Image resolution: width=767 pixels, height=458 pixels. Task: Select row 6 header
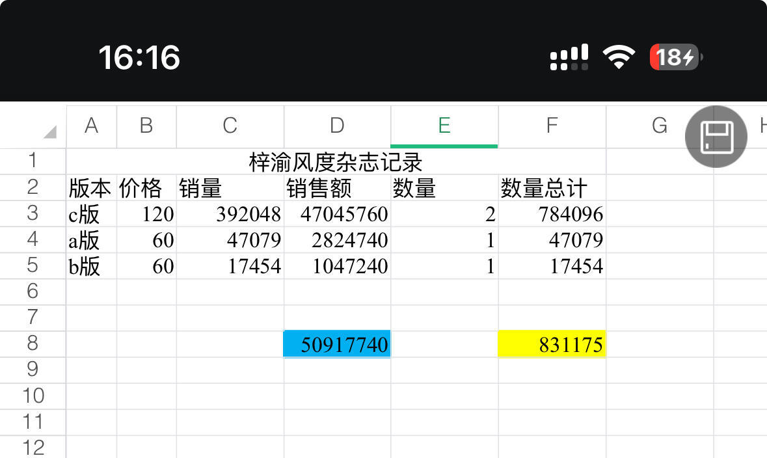(x=33, y=291)
